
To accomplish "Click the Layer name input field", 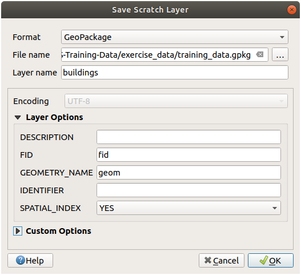I will tap(175, 73).
